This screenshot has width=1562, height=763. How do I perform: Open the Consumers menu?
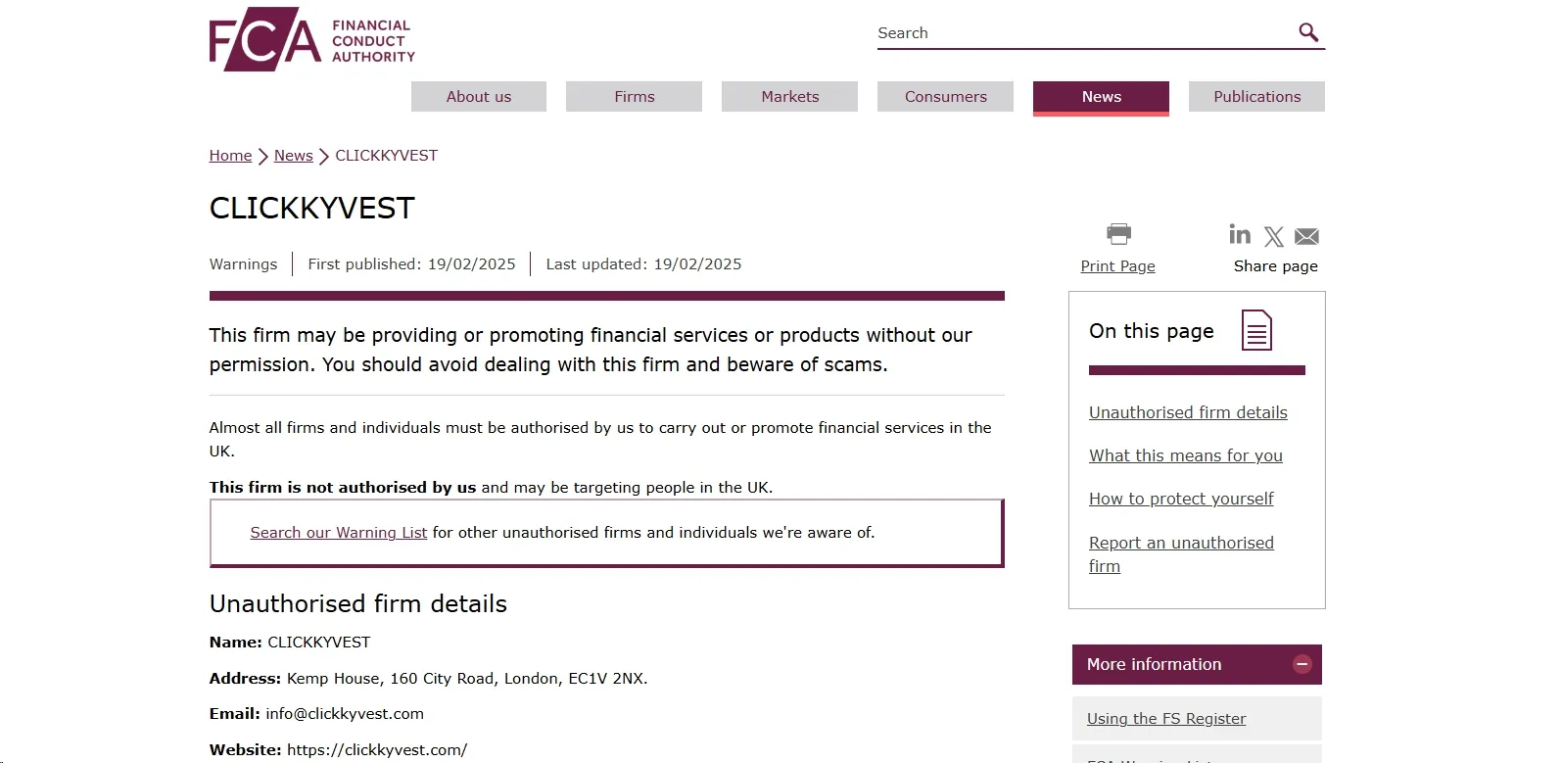tap(946, 96)
